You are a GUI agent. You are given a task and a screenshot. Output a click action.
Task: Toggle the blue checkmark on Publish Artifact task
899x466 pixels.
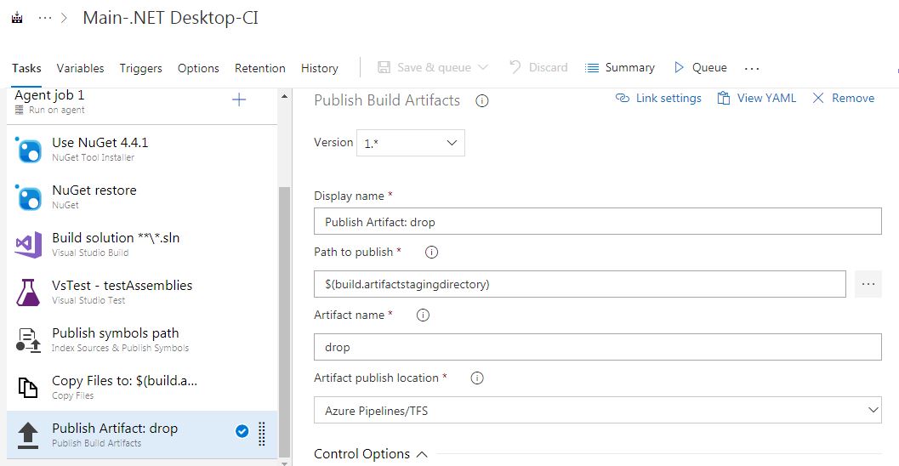tap(242, 432)
